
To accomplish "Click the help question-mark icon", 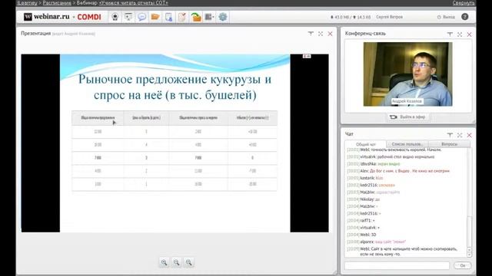I will (x=464, y=17).
